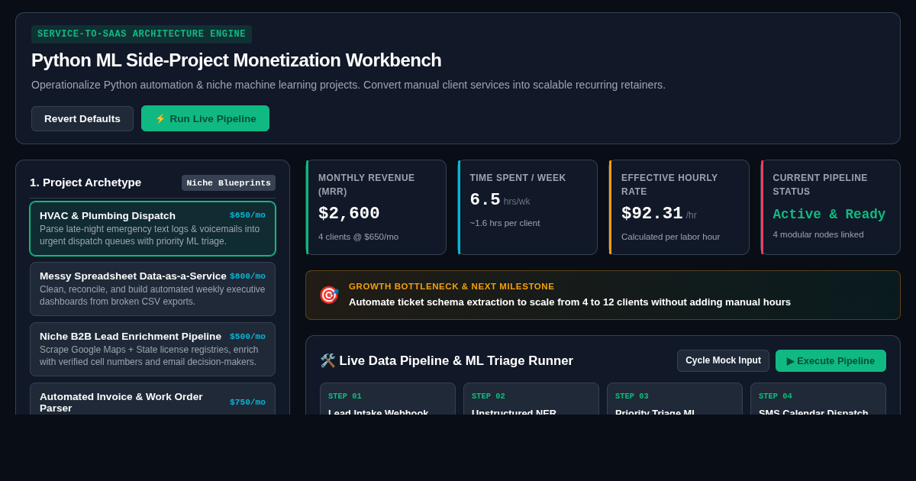The height and width of the screenshot is (481, 916).
Task: Click the Revert Defaults button
Action: [x=82, y=118]
